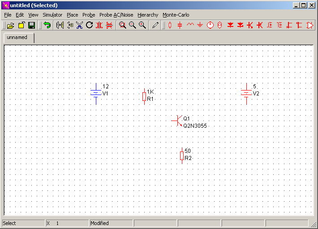318x229 pixels.
Task: Maximize the untitled window
Action: 303,5
